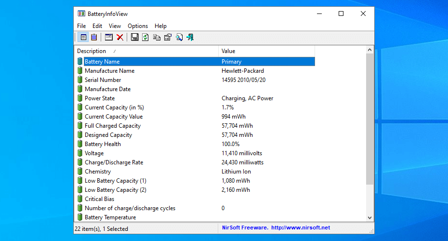Viewport: 448px width, 241px height.
Task: Open Find magnifier toolbar icon
Action: [179, 37]
